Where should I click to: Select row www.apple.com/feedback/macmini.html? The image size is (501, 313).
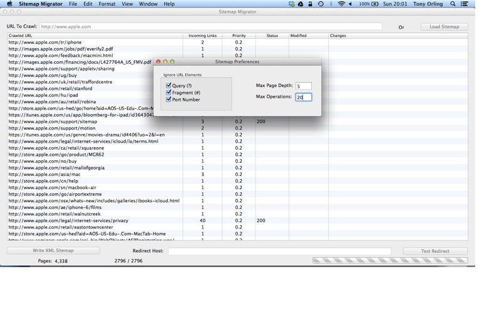238,55
